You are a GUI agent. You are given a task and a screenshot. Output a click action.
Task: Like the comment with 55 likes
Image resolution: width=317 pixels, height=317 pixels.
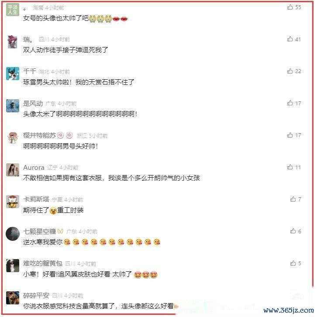pos(290,7)
